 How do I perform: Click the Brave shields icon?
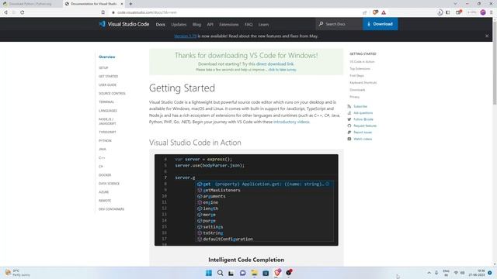375,12
